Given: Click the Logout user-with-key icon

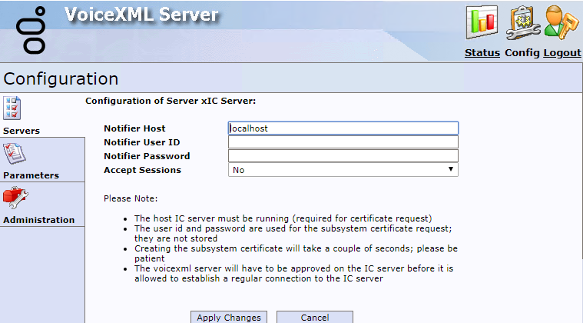Looking at the screenshot, I should pyautogui.click(x=562, y=22).
